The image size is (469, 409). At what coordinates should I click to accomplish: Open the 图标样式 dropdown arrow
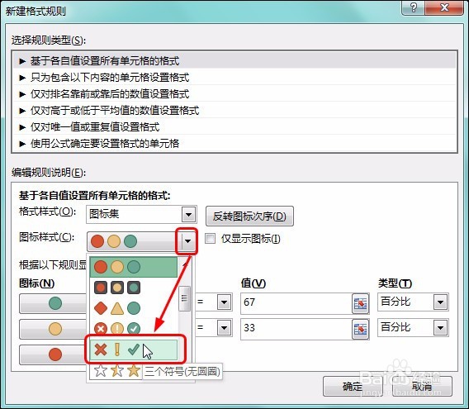pos(187,241)
